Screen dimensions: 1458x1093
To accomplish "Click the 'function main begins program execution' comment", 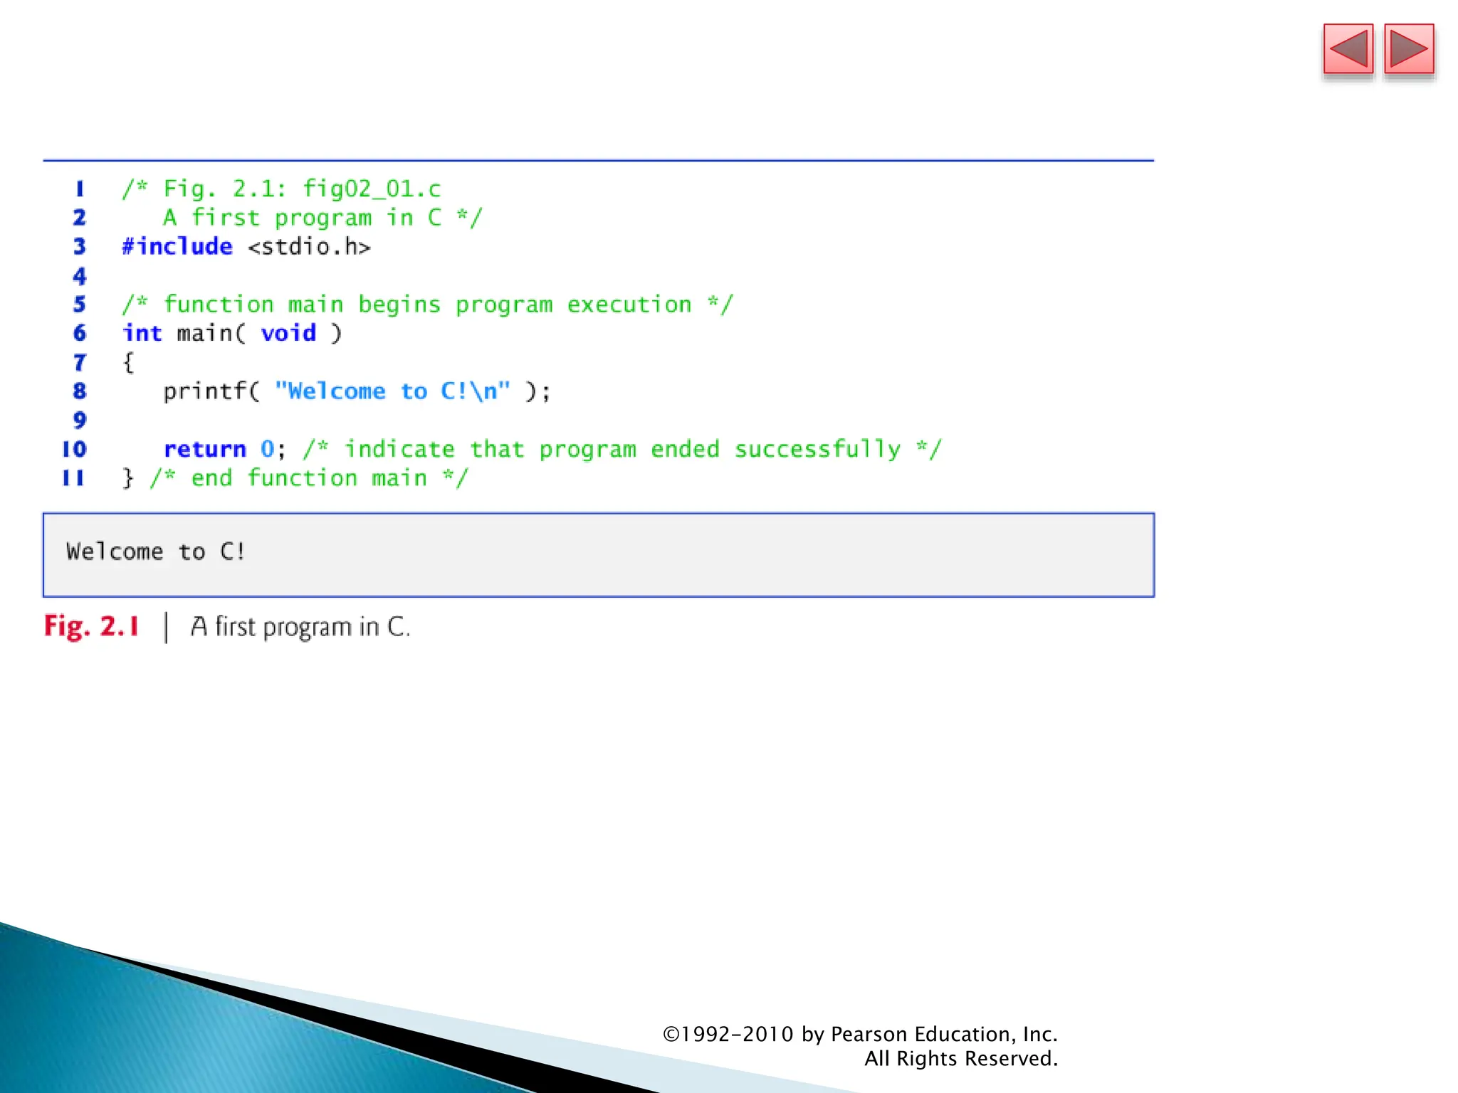I will [427, 305].
